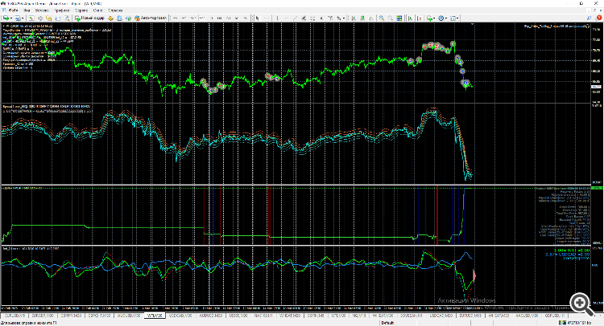The image size is (604, 326).
Task: Open the Сервис menu
Action: click(81, 10)
